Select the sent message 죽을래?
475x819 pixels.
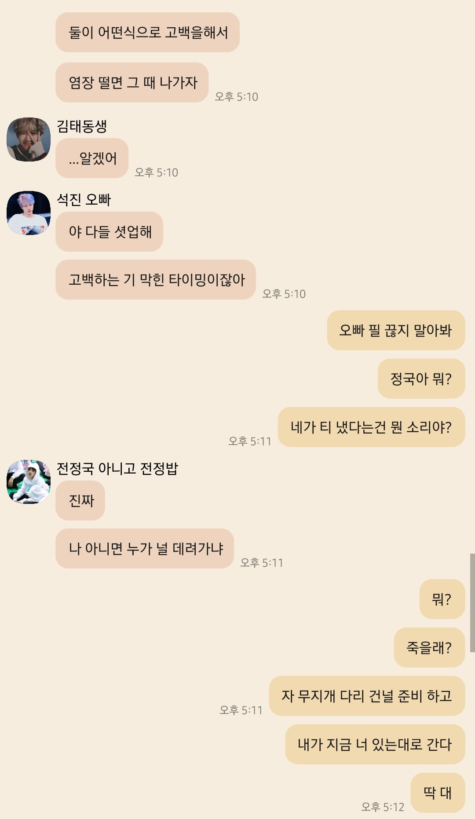429,647
